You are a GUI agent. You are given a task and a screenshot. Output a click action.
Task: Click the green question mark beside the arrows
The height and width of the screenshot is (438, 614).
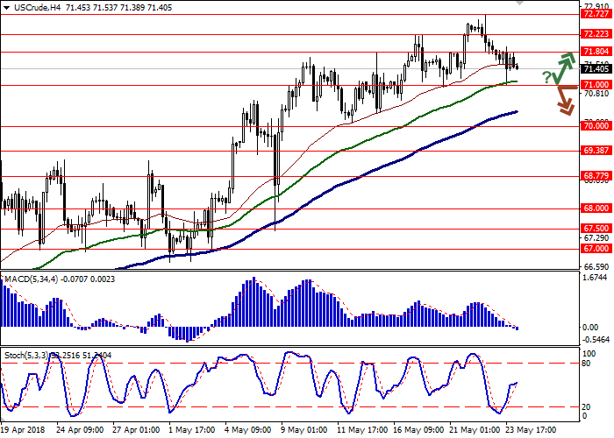tap(546, 77)
